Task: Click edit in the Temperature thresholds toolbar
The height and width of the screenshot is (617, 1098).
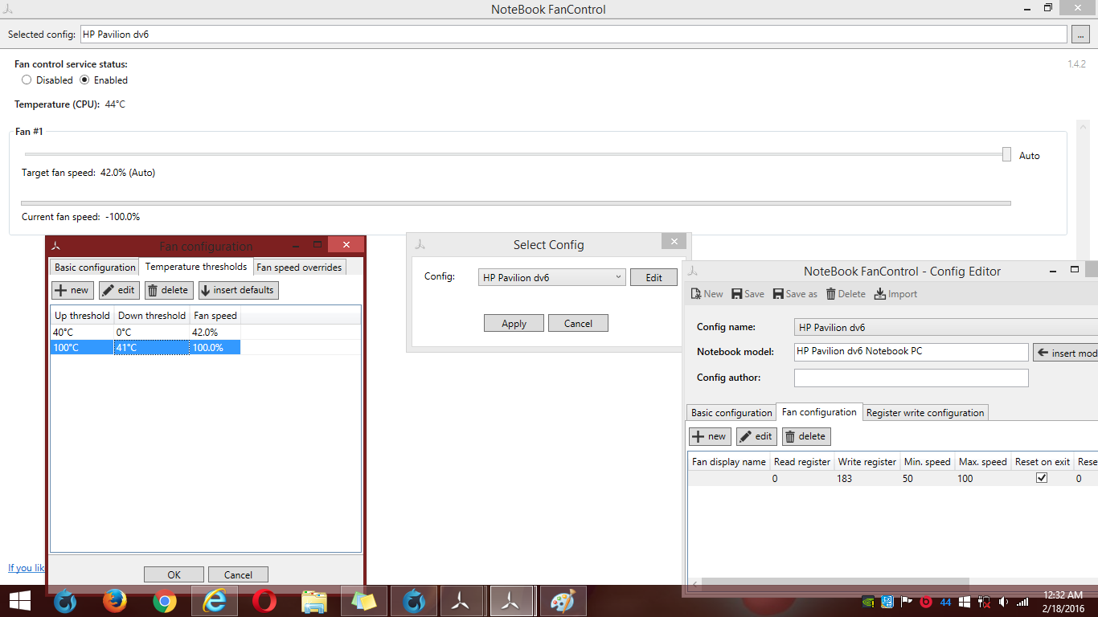Action: click(119, 290)
